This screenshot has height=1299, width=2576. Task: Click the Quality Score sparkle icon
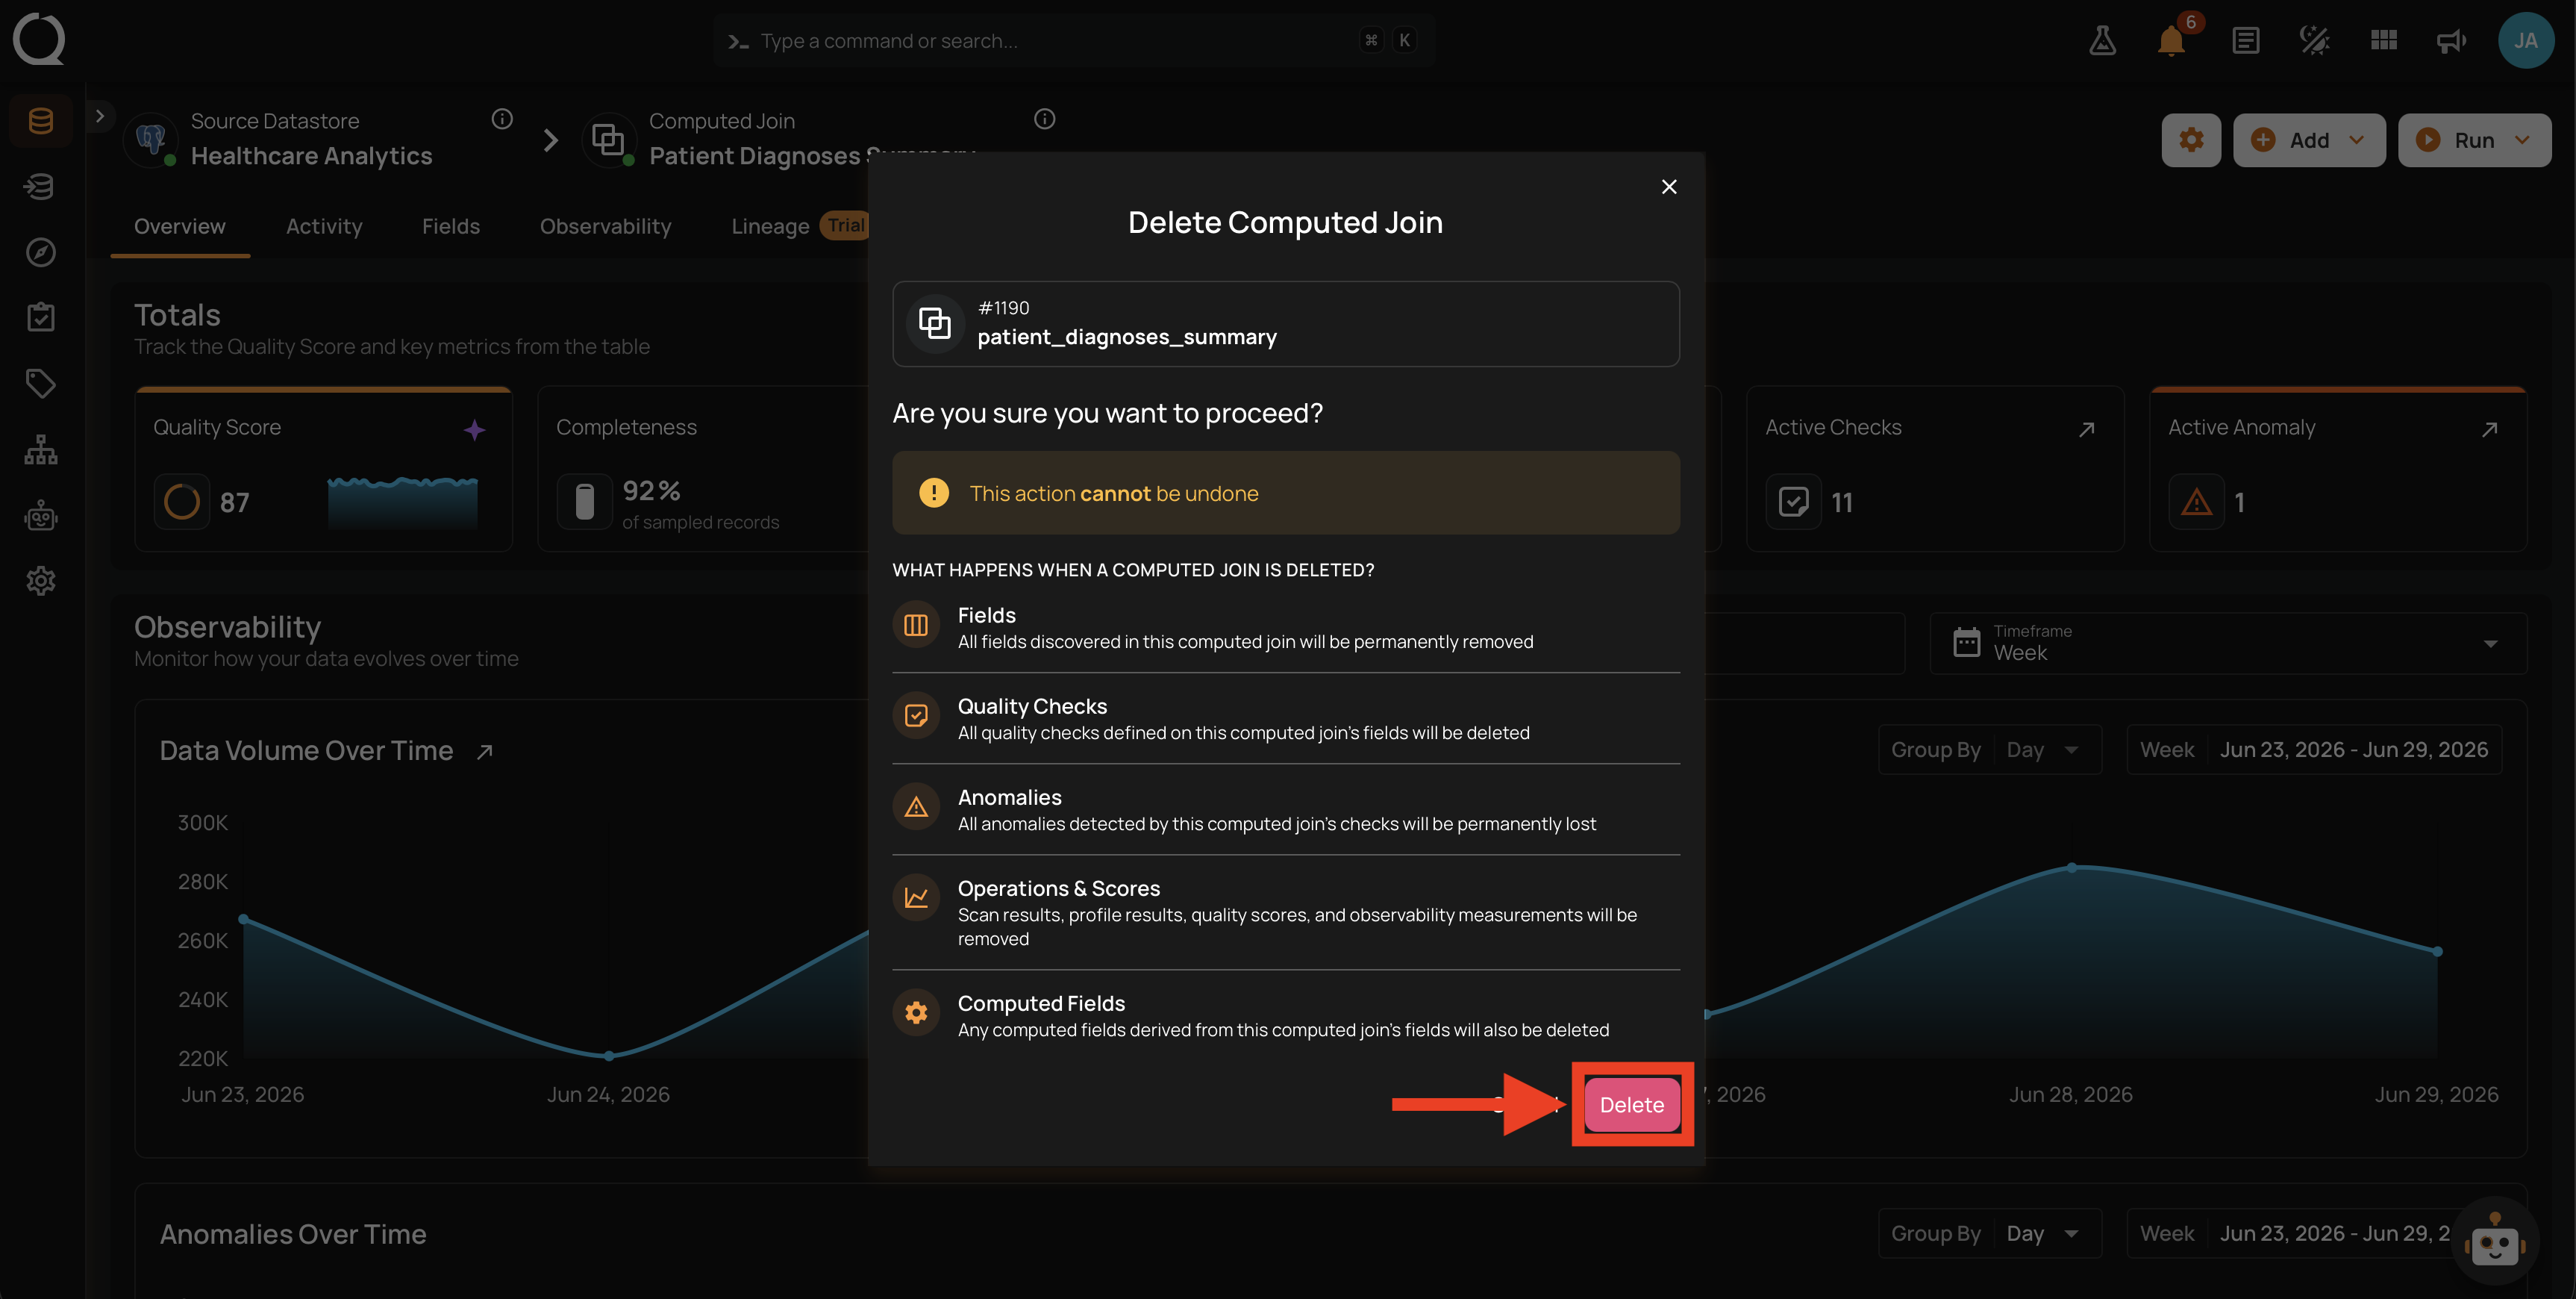click(475, 429)
